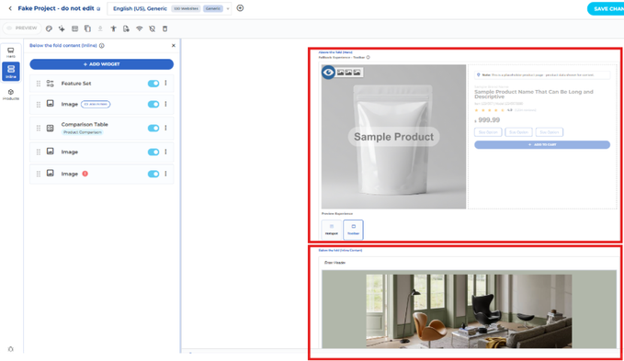
Task: Open the more options menu for Comparison Table
Action: pyautogui.click(x=166, y=128)
